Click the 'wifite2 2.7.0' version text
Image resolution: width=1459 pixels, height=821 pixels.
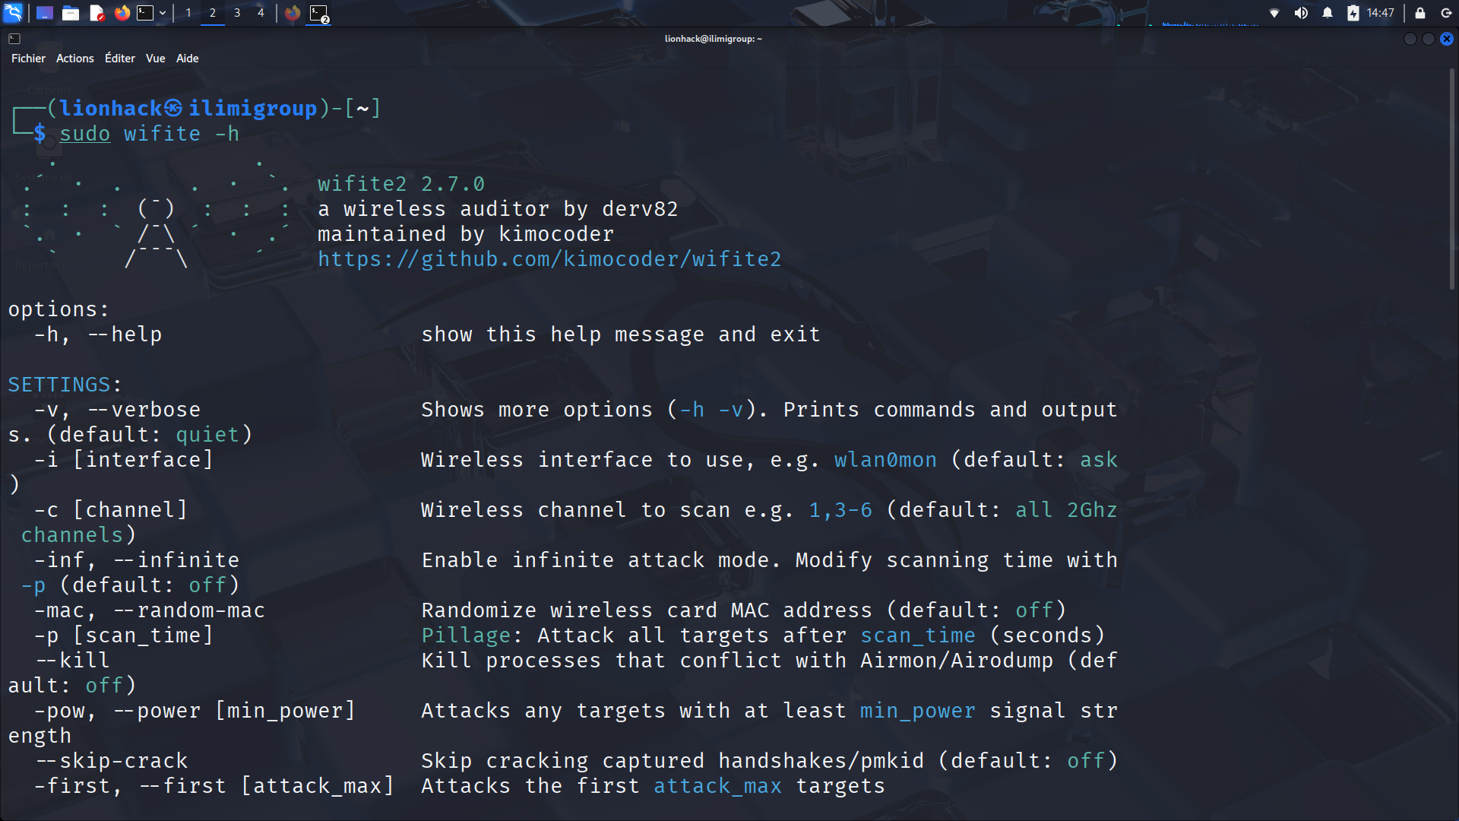(x=401, y=184)
